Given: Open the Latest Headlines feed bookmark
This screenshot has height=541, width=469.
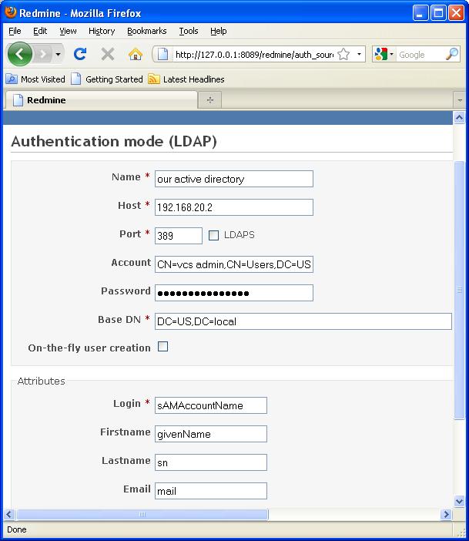Looking at the screenshot, I should [186, 79].
